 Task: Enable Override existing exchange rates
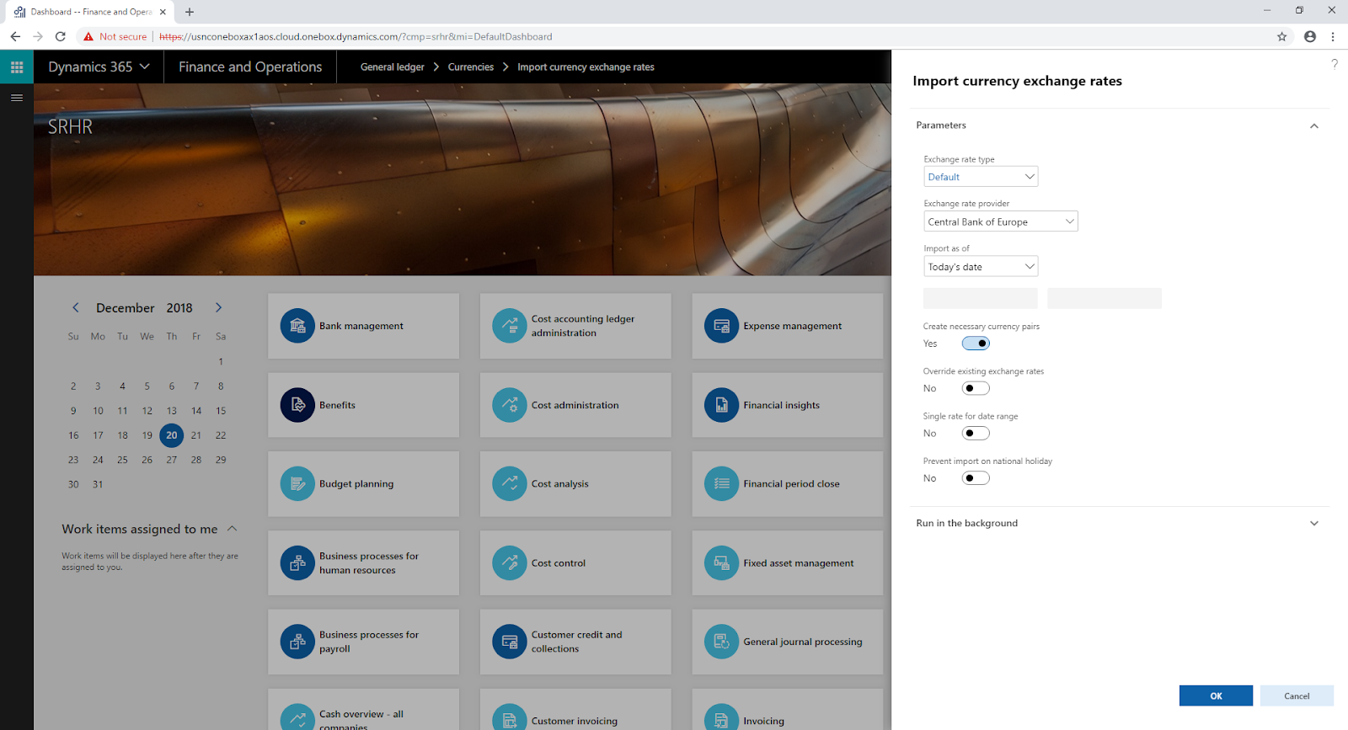coord(976,388)
